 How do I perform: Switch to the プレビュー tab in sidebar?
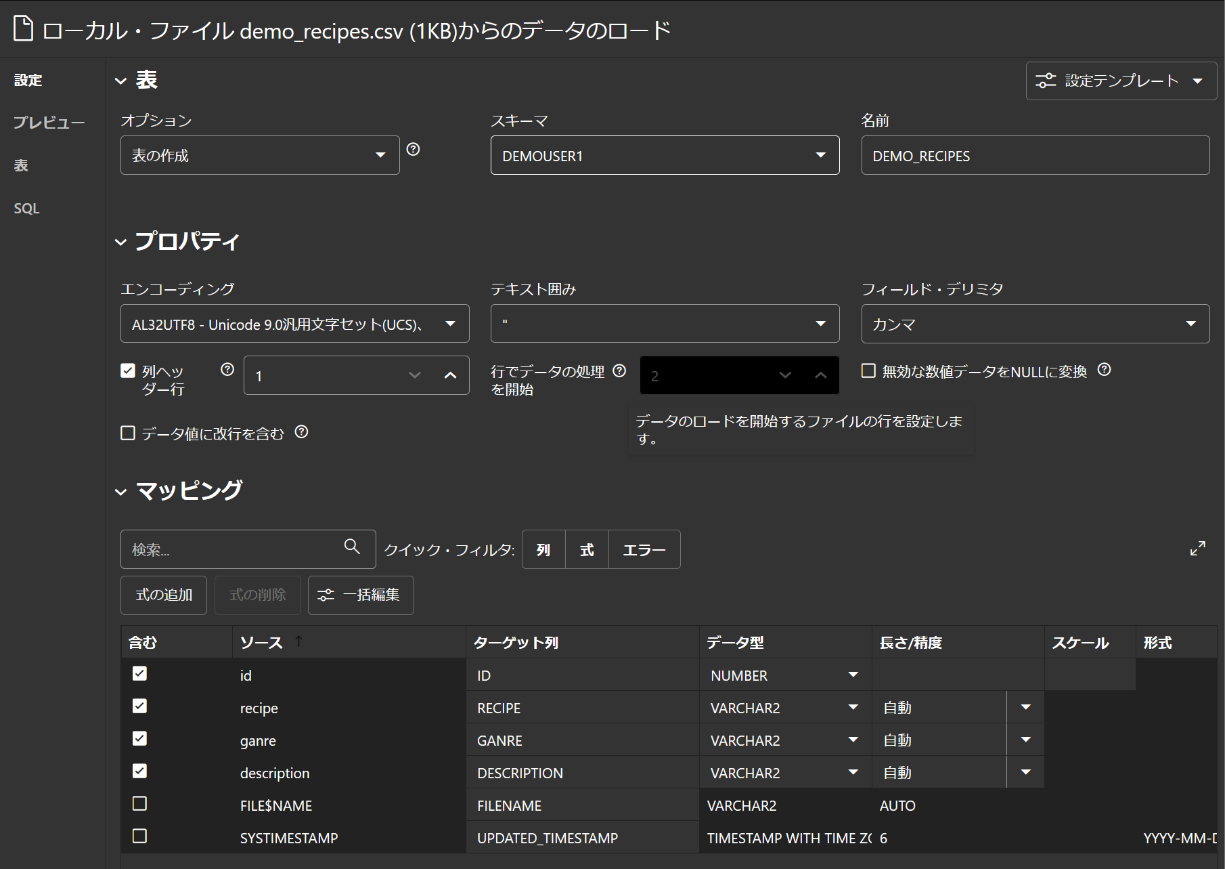[49, 123]
